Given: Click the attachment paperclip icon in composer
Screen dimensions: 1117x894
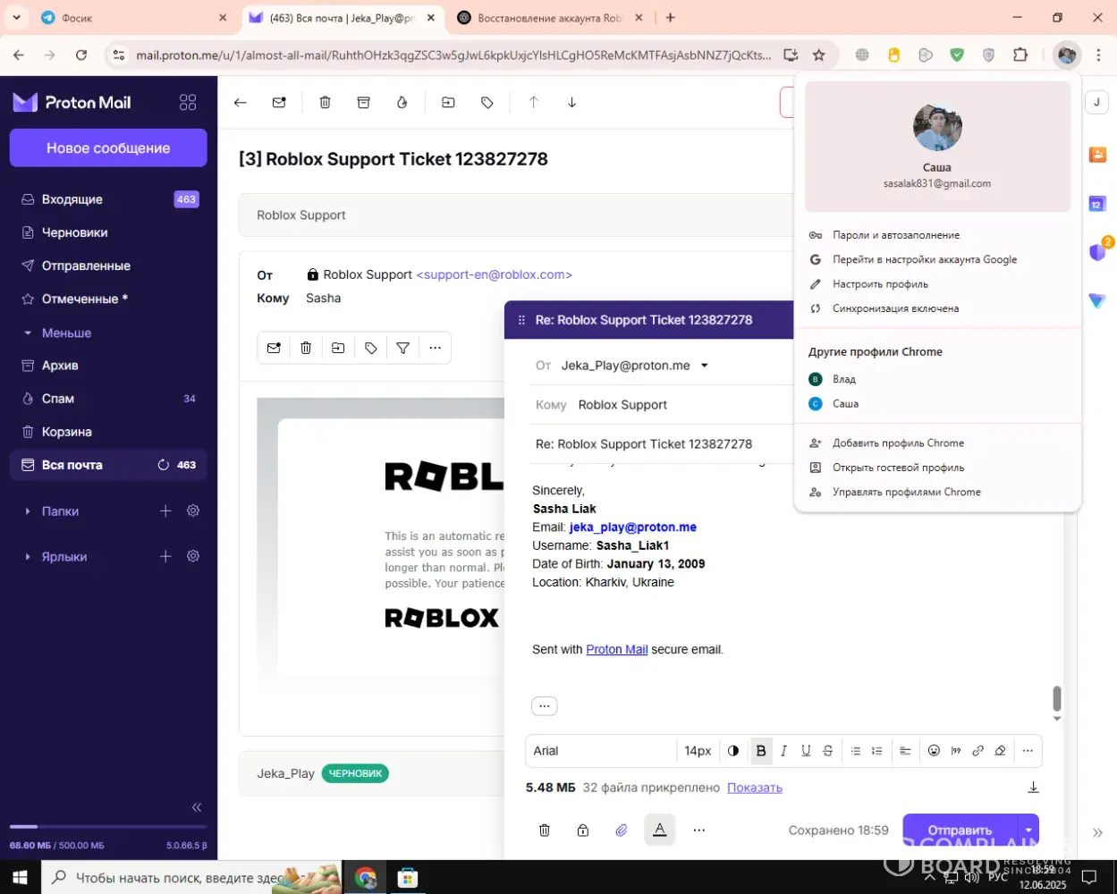Looking at the screenshot, I should tap(622, 831).
